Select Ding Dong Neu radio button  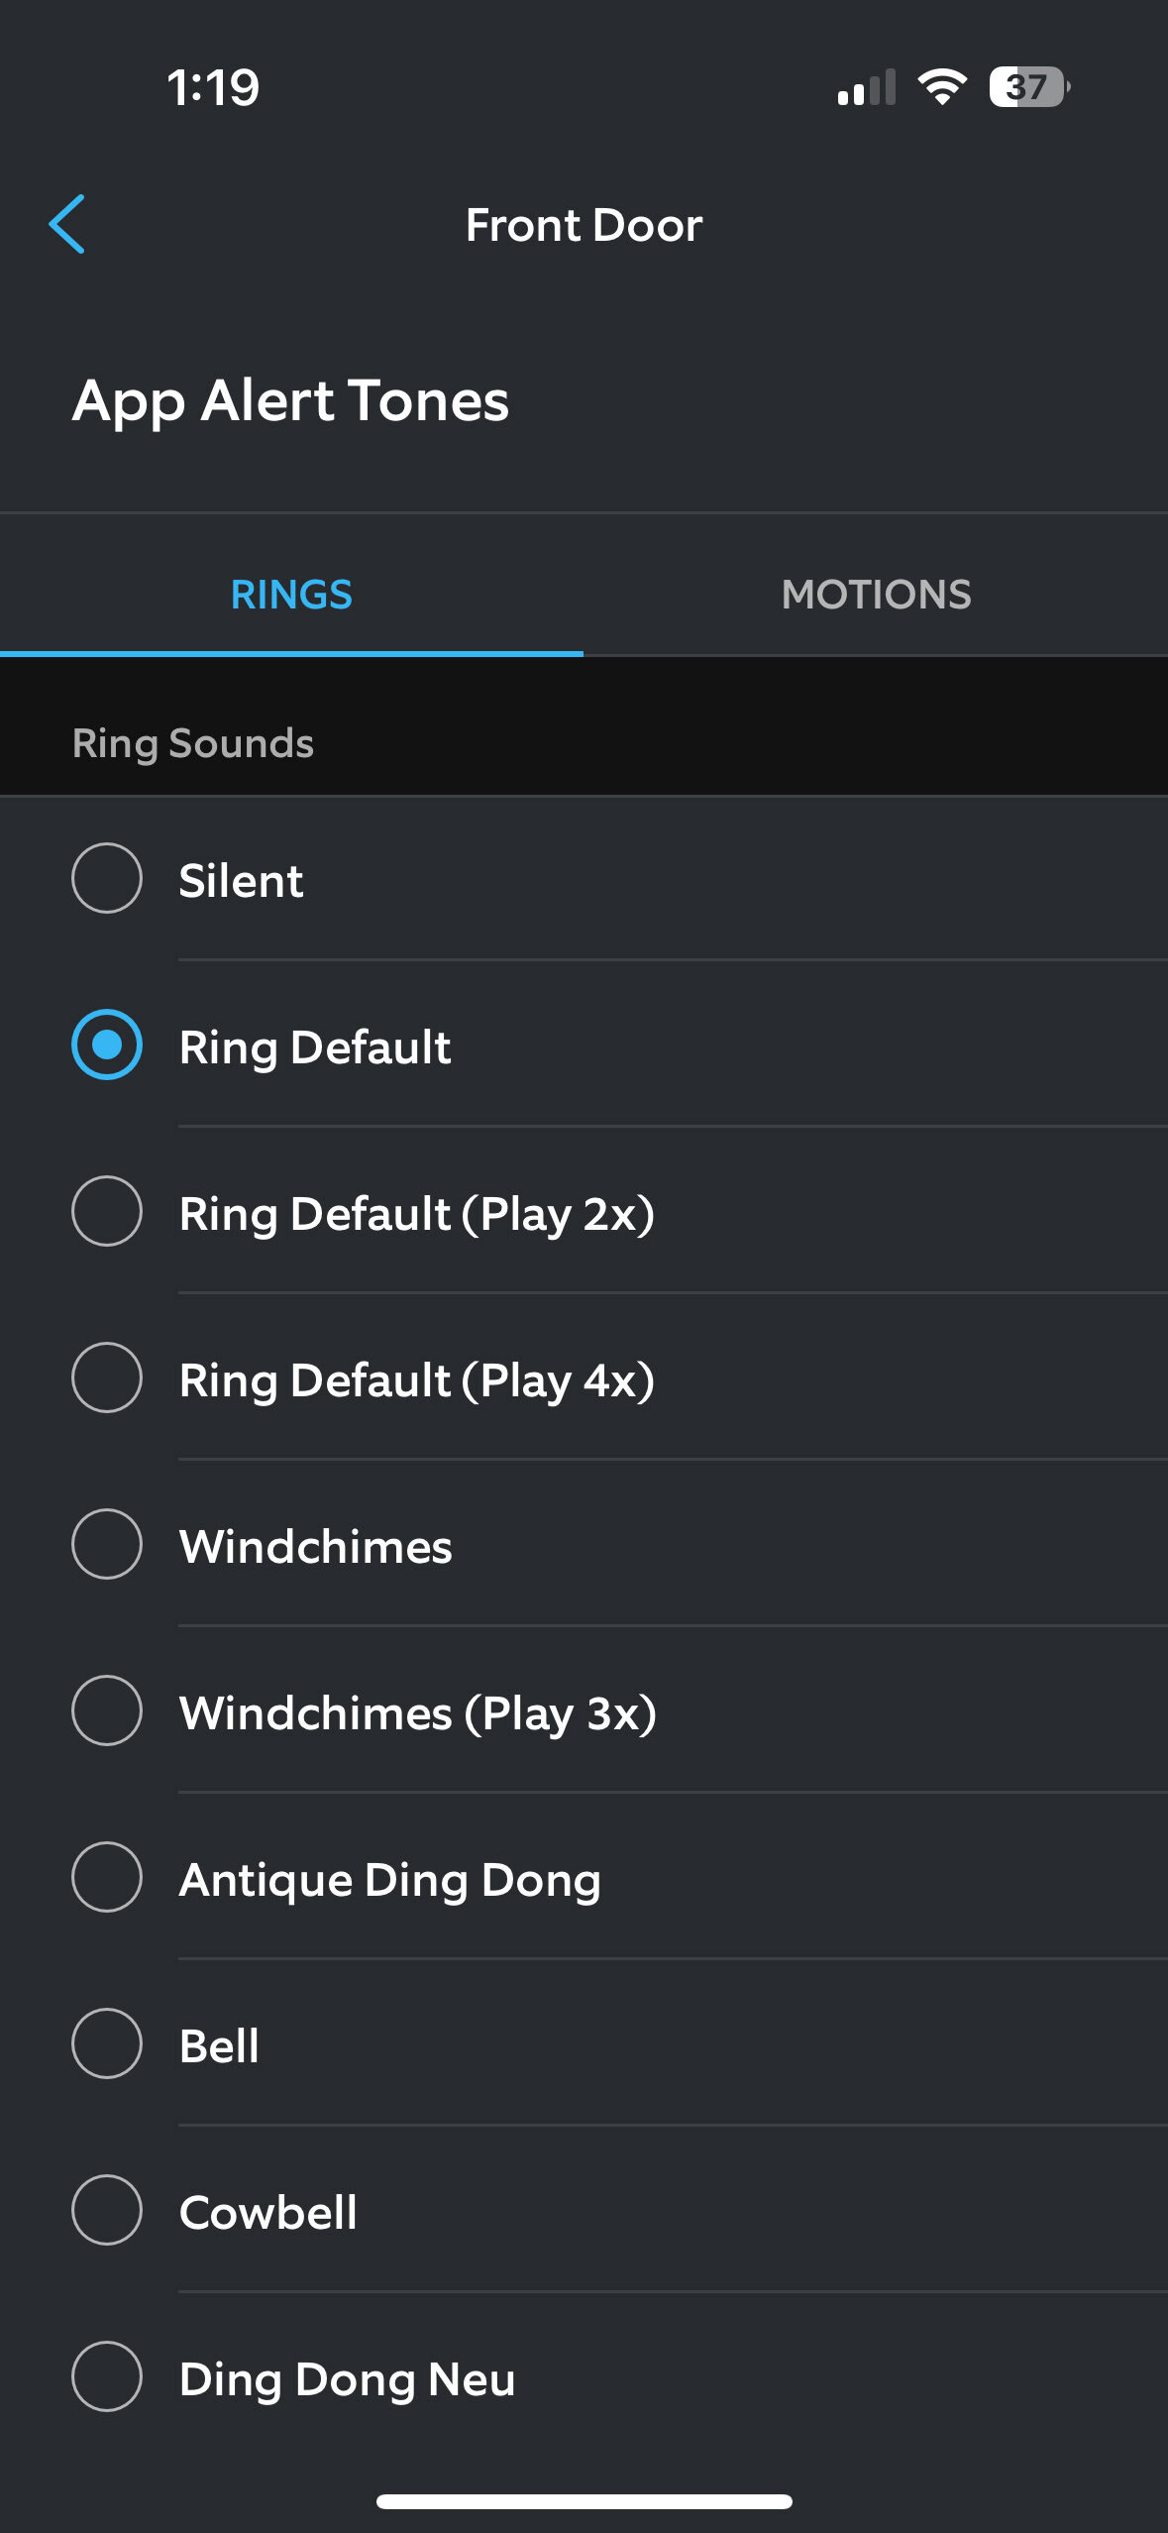coord(107,2376)
